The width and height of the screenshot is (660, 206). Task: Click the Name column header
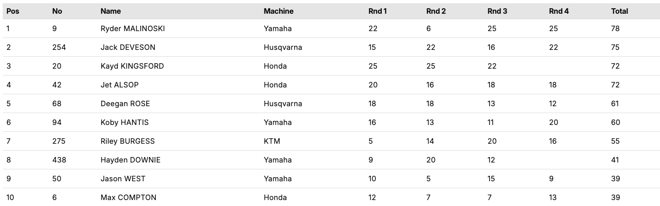tap(110, 11)
